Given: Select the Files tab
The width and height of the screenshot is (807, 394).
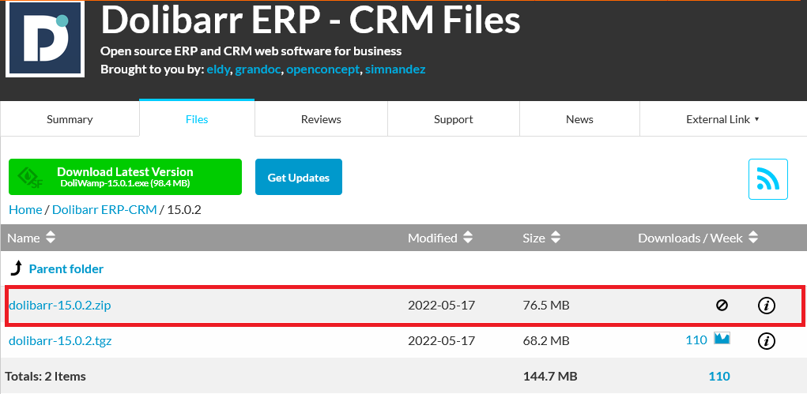Looking at the screenshot, I should point(197,118).
